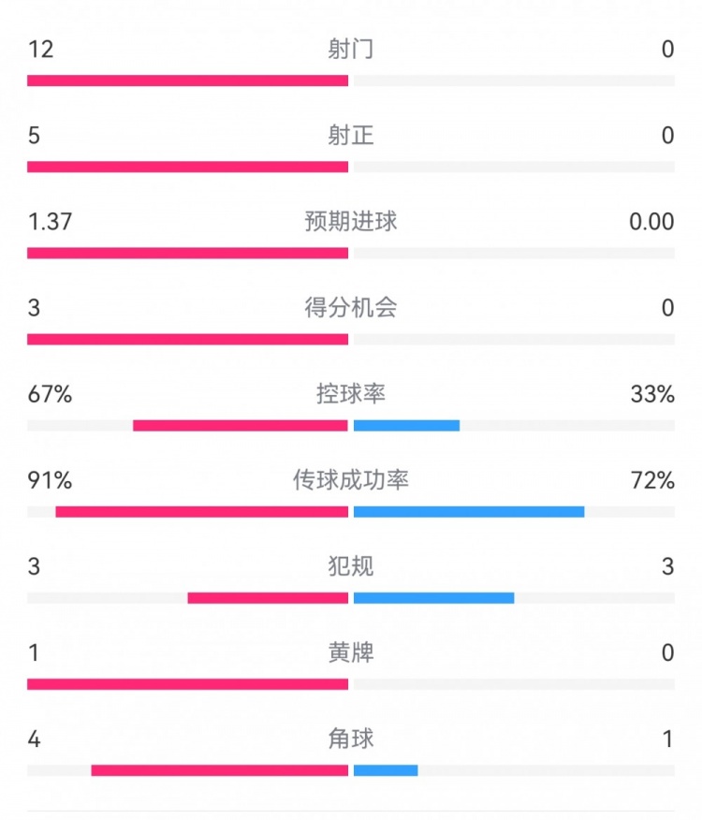Select the 射正 stat label

coord(351,136)
